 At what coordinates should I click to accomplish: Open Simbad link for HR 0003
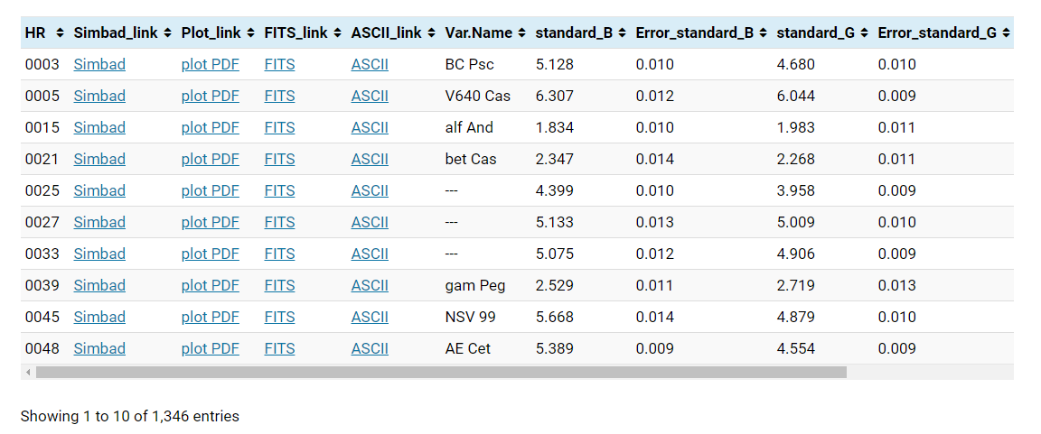click(x=99, y=64)
